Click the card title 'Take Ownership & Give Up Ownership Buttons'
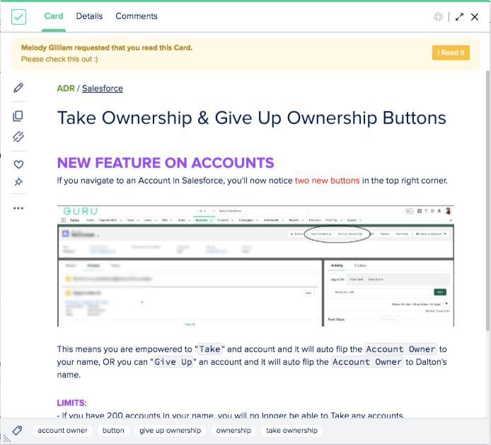 tap(251, 118)
